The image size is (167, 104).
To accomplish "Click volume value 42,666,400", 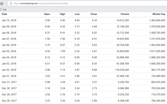I will (123, 57).
